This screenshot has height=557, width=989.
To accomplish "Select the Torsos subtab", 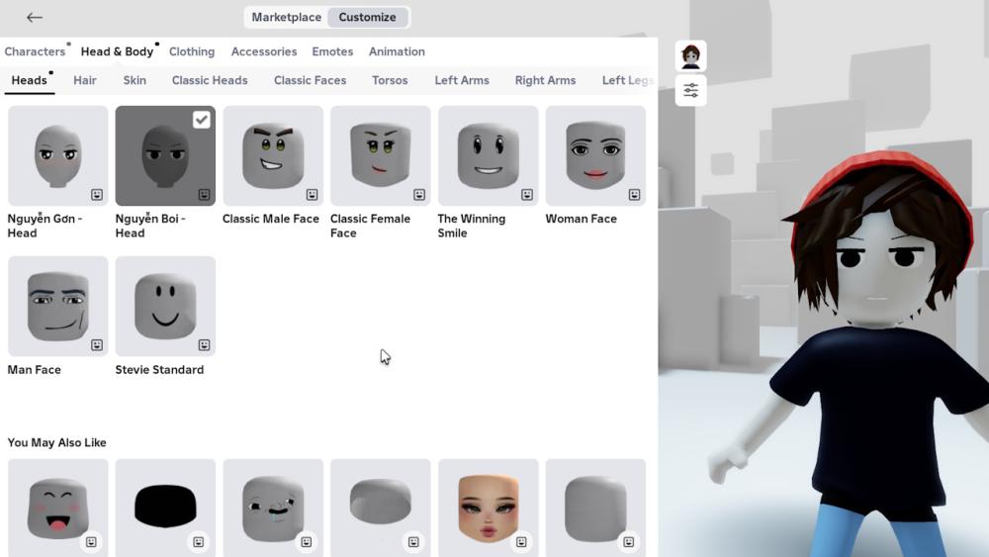I will [x=390, y=81].
